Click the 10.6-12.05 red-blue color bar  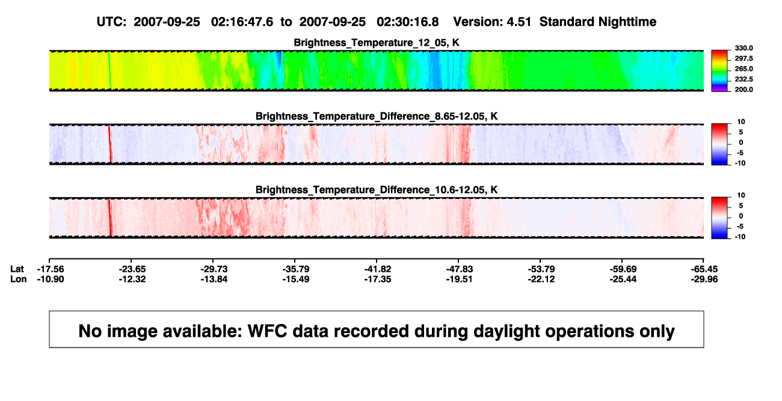point(719,218)
